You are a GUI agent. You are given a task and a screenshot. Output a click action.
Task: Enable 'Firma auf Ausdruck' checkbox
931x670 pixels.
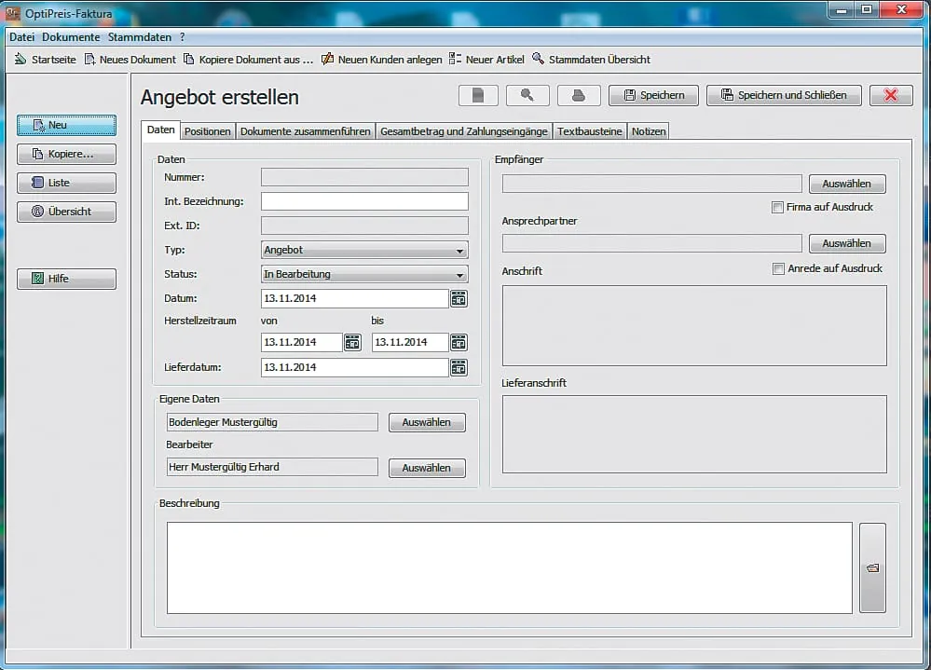[777, 208]
